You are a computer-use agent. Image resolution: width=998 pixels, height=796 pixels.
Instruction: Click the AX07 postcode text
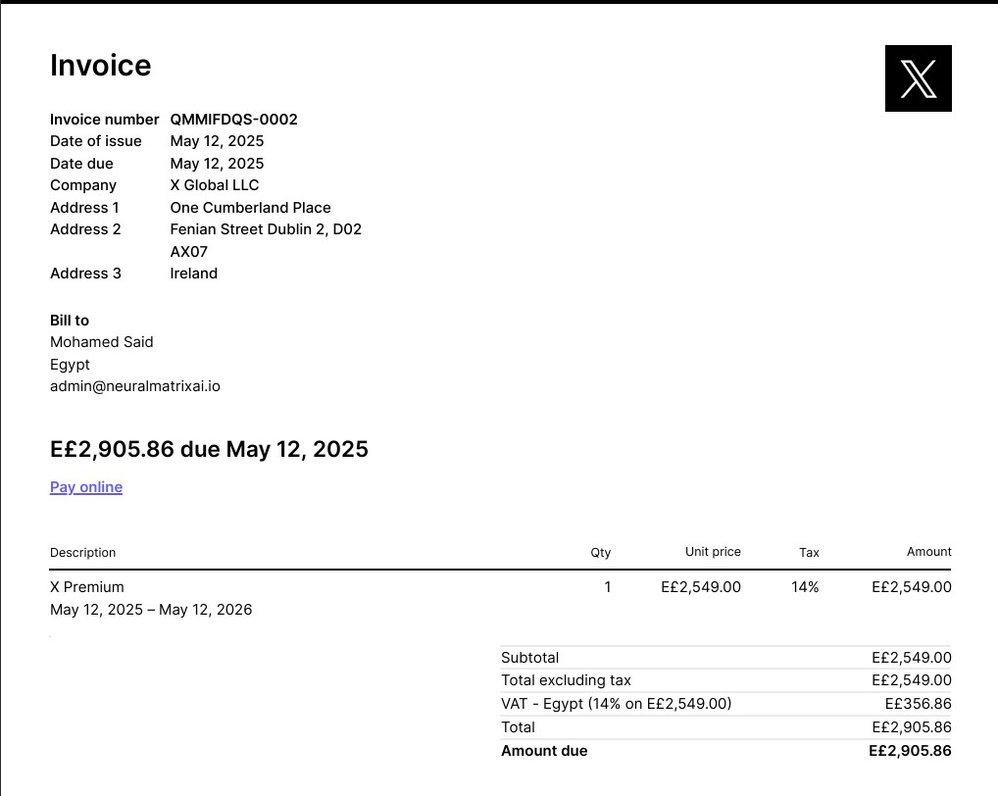point(188,251)
